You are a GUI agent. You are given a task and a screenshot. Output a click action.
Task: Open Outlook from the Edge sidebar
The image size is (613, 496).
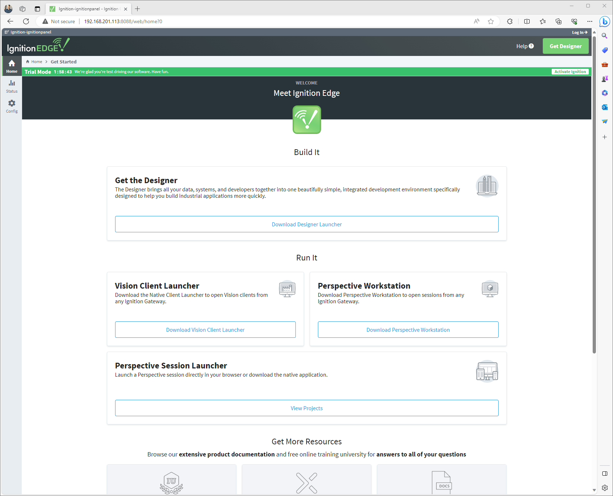[605, 107]
